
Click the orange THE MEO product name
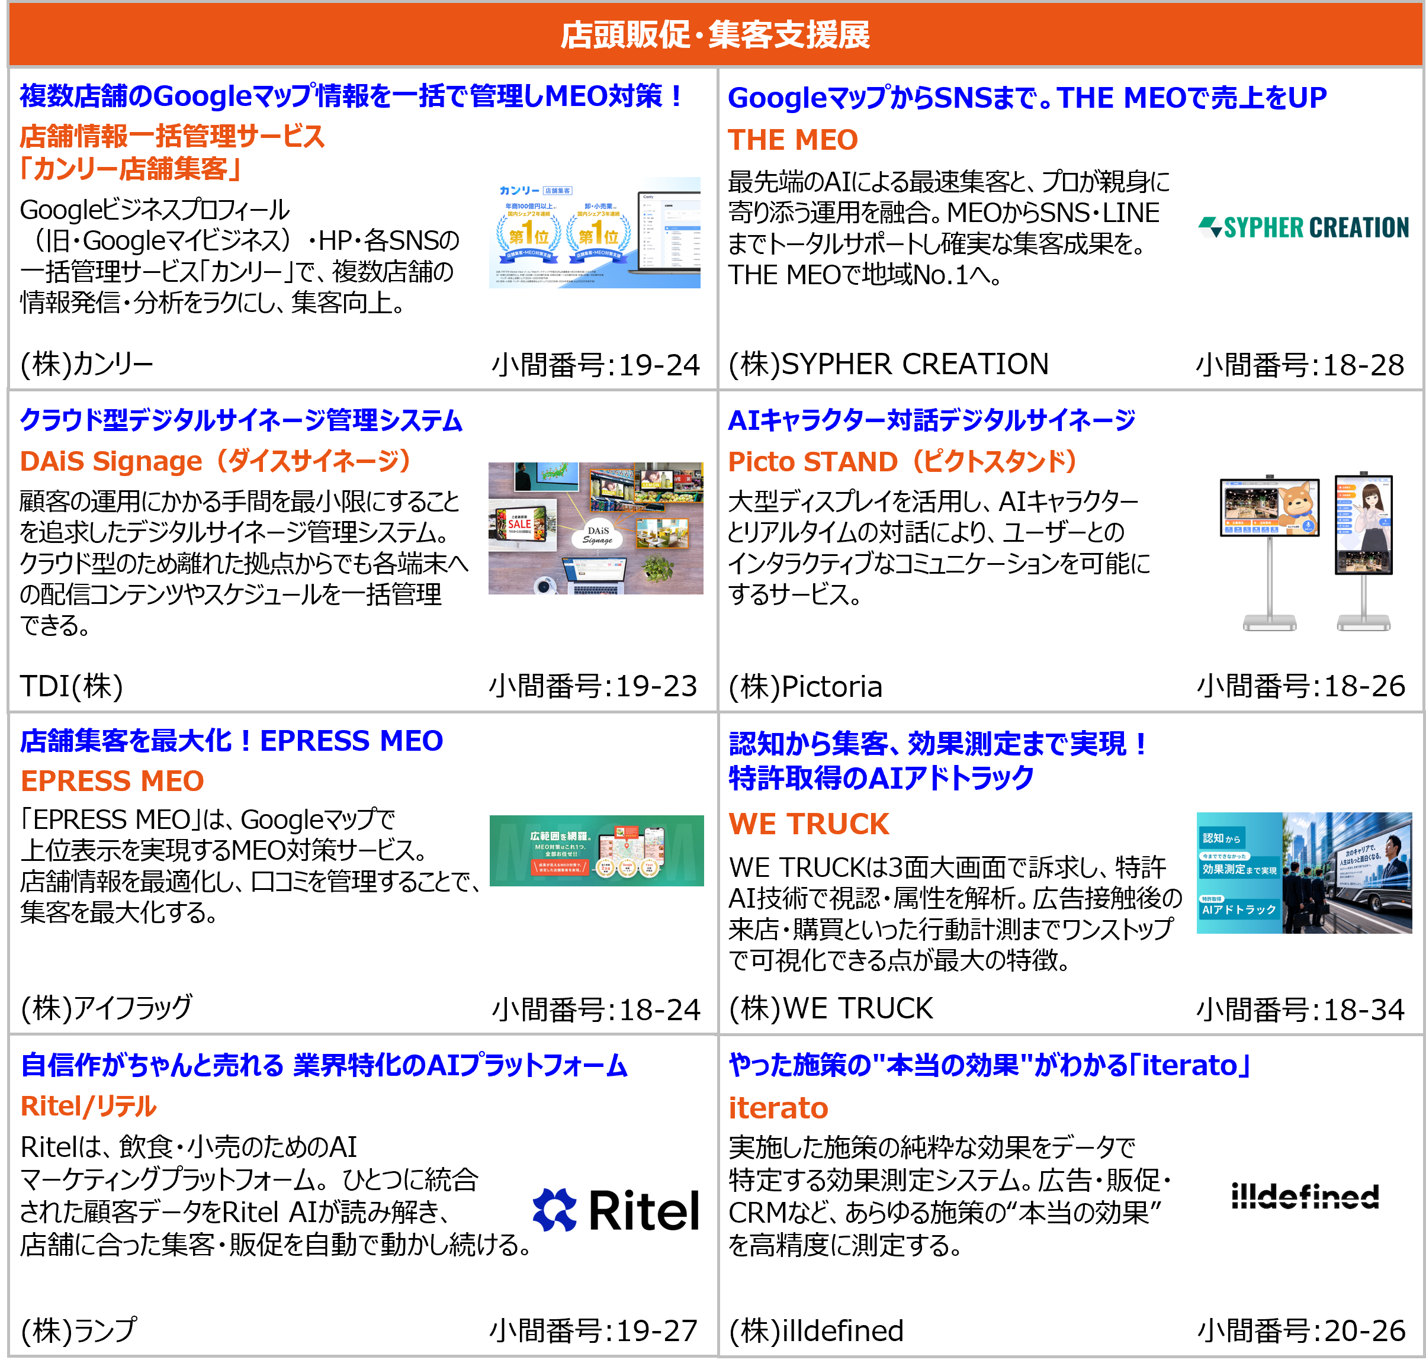pos(793,140)
